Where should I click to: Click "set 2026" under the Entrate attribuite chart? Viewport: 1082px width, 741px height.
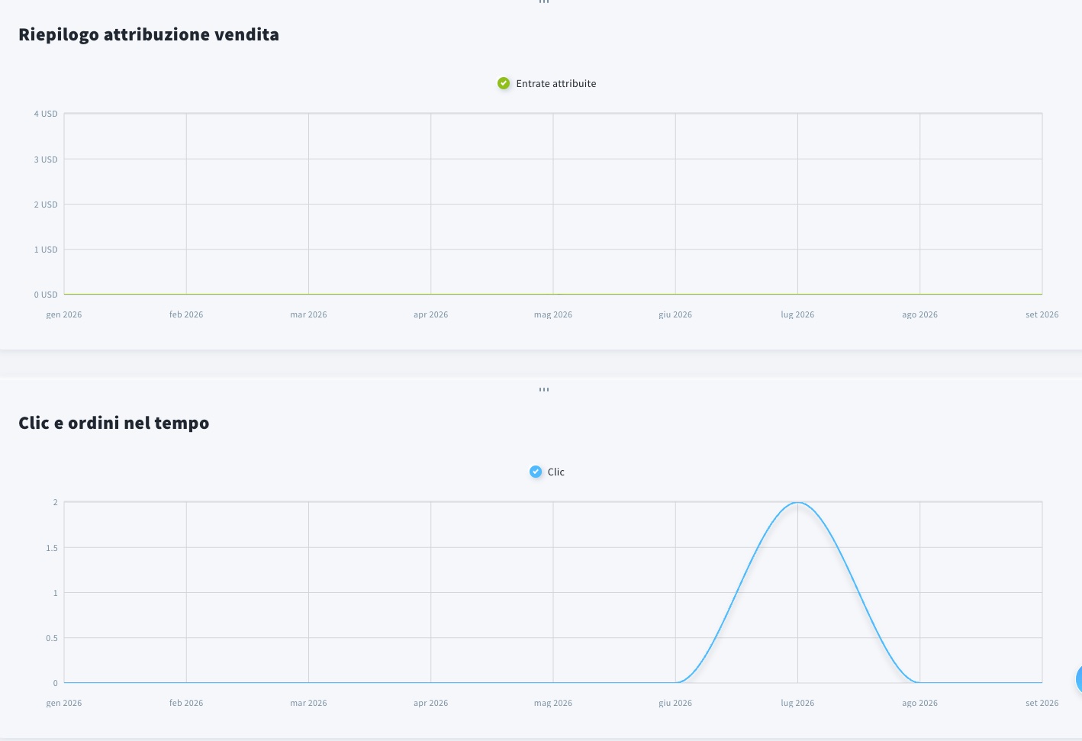click(x=1042, y=314)
